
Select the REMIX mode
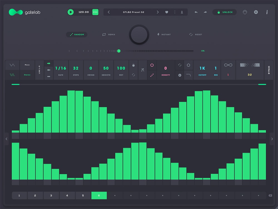pyautogui.click(x=109, y=34)
